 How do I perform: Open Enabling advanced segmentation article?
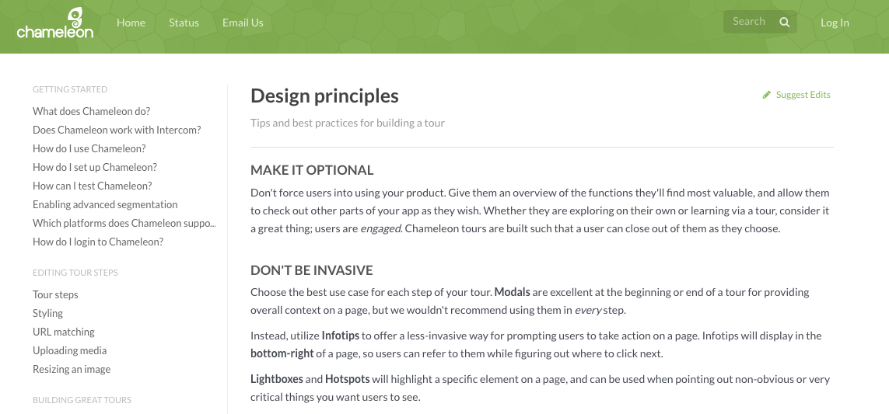click(105, 204)
